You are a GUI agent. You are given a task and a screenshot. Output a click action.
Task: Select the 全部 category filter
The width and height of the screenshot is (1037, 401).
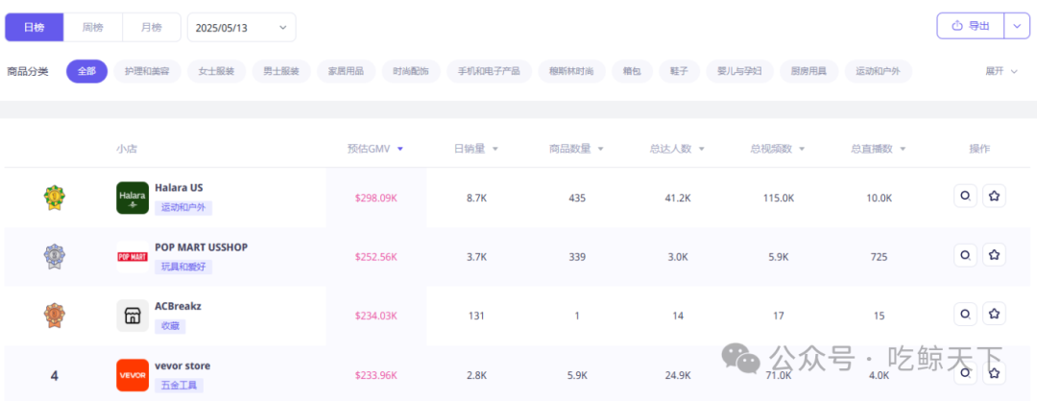click(86, 71)
